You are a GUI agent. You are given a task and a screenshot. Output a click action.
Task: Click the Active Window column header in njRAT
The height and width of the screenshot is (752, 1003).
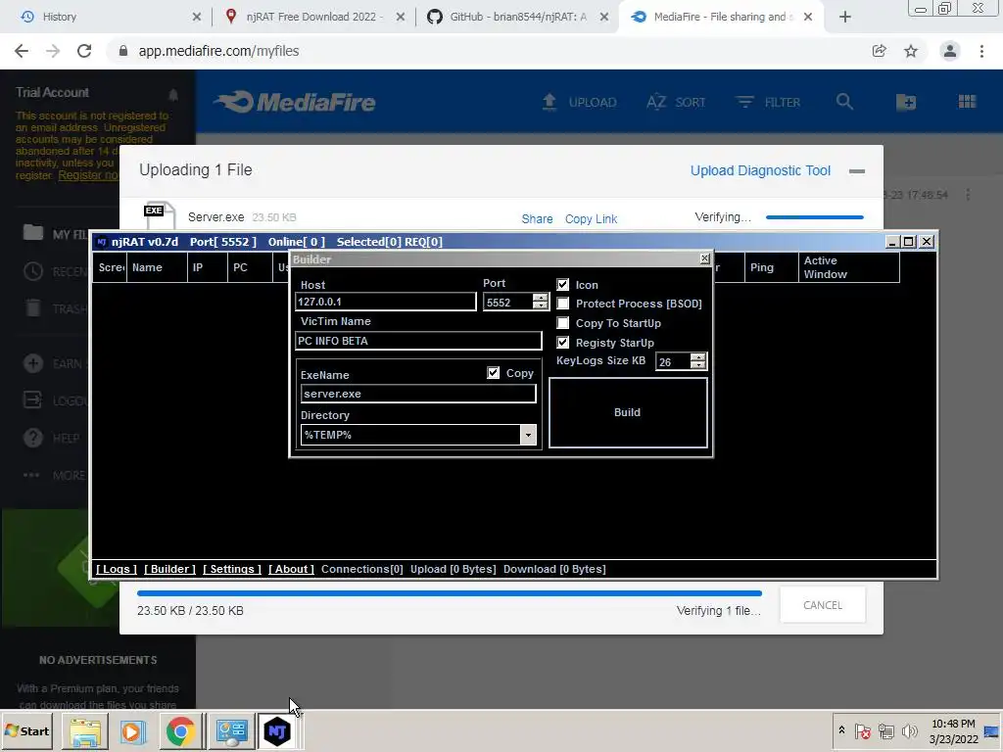(848, 267)
